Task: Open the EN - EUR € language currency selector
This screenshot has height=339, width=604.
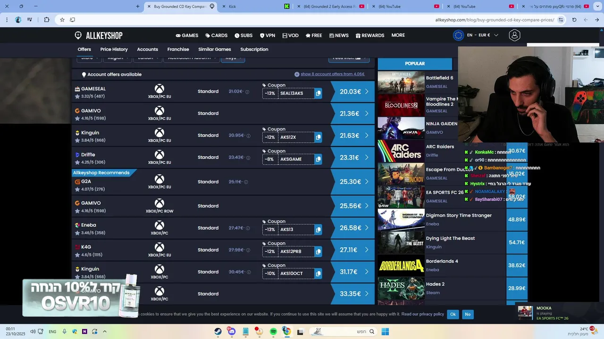Action: pyautogui.click(x=476, y=35)
